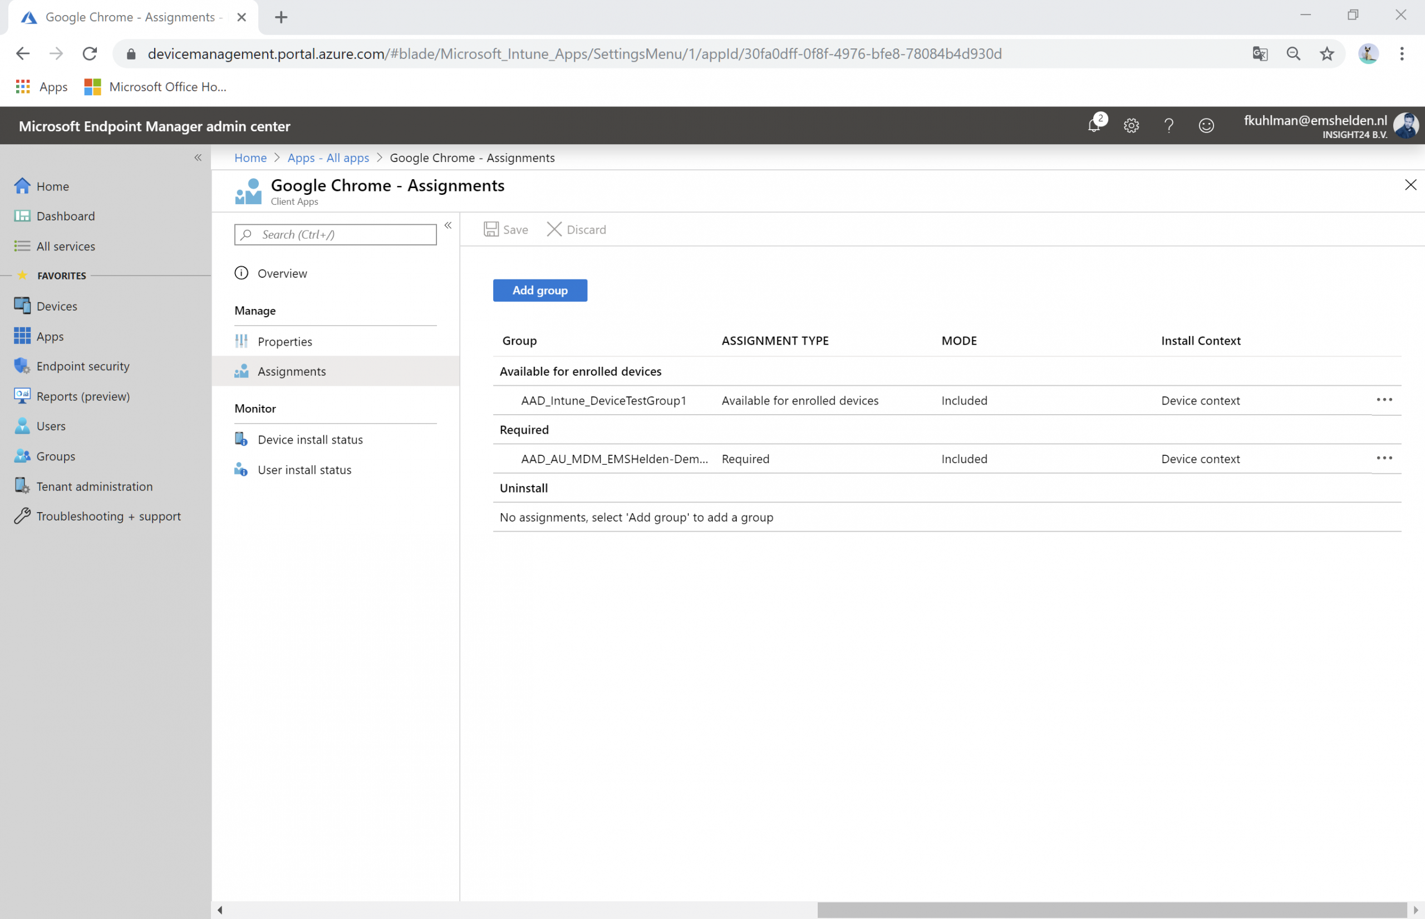
Task: Click the Group column header
Action: [x=519, y=341]
